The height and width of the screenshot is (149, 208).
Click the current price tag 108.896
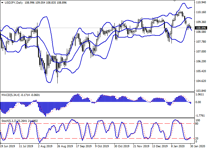tap(201, 28)
